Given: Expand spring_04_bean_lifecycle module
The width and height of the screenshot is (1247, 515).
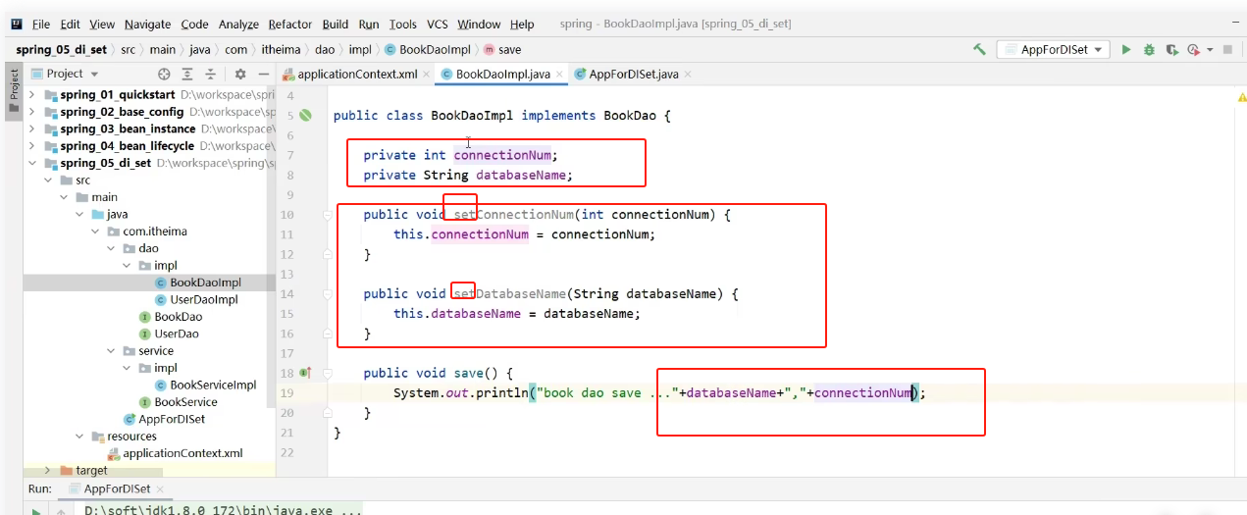Looking at the screenshot, I should pyautogui.click(x=32, y=146).
